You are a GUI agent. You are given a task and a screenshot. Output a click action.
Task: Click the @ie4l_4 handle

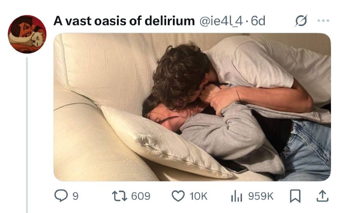221,21
